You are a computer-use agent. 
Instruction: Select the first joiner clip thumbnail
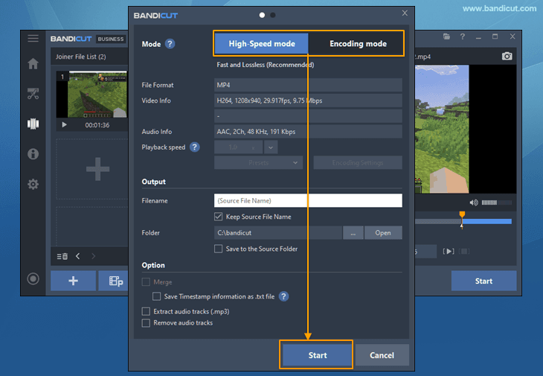(x=91, y=95)
